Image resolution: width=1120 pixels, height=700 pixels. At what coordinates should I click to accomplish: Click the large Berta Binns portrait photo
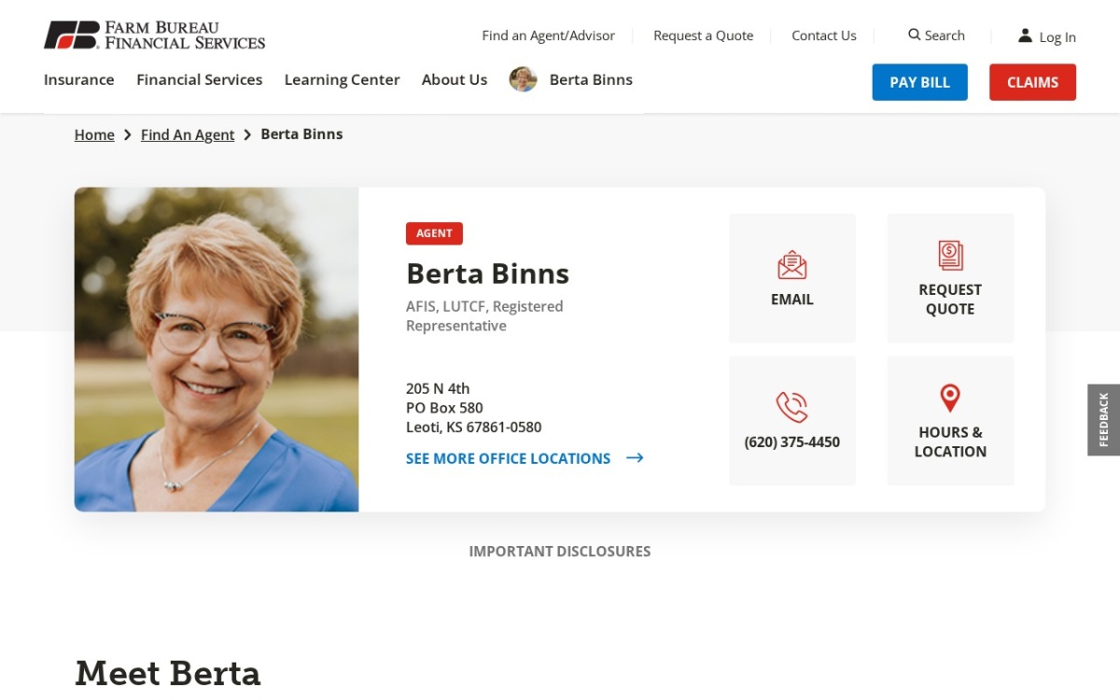coord(217,349)
